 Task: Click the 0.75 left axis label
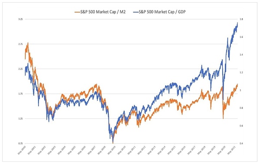(x=20, y=143)
